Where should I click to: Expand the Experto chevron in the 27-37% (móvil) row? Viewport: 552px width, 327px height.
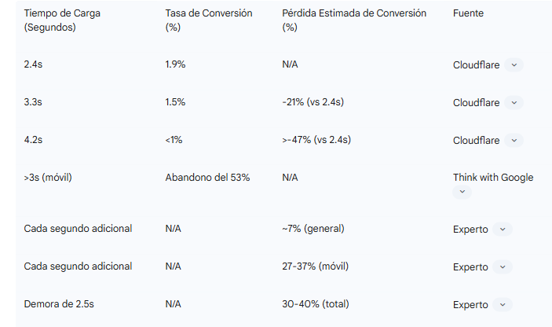point(503,267)
